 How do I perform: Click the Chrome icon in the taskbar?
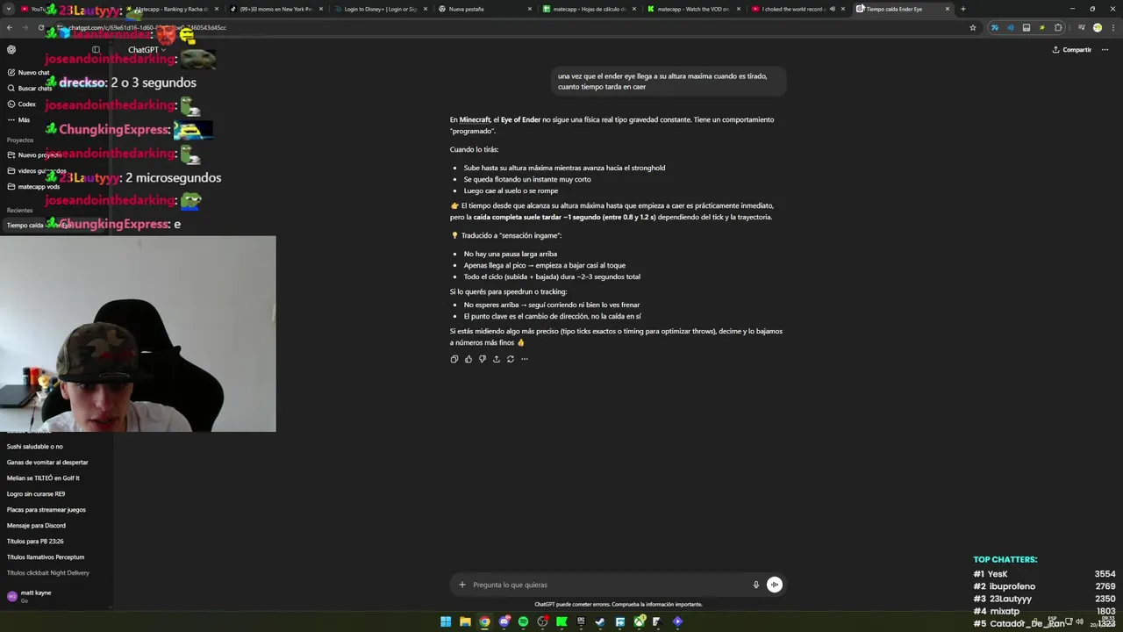484,621
